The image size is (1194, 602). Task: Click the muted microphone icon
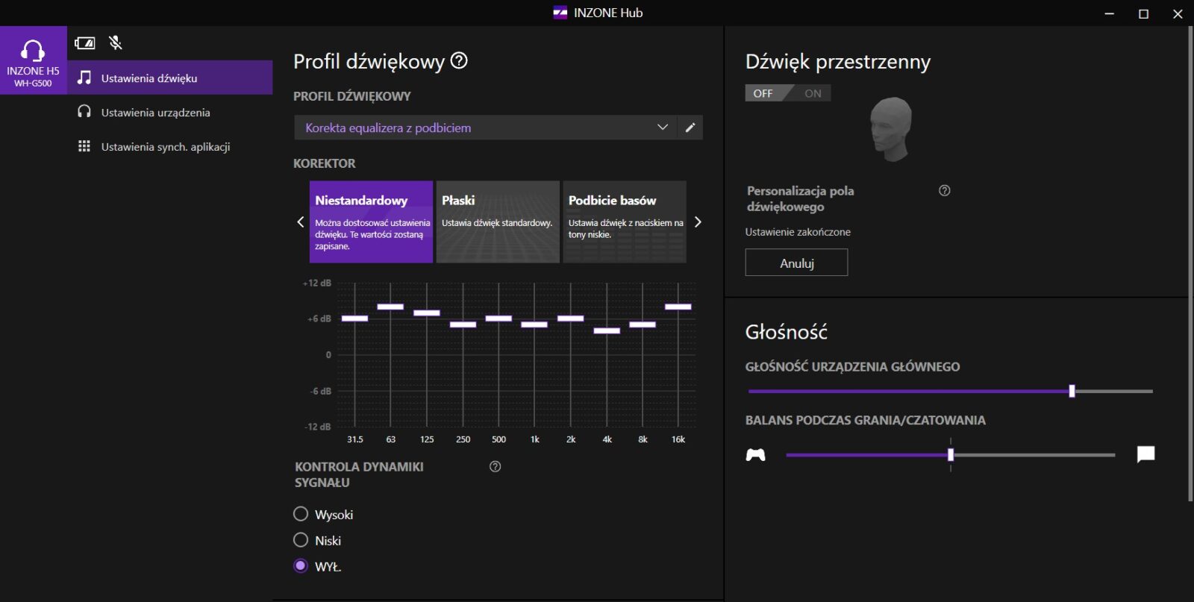click(116, 43)
